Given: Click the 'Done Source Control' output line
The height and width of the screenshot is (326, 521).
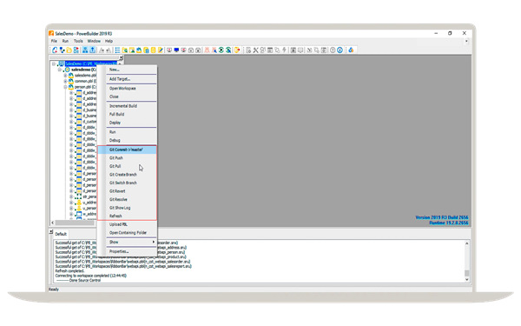Looking at the screenshot, I should (78, 281).
